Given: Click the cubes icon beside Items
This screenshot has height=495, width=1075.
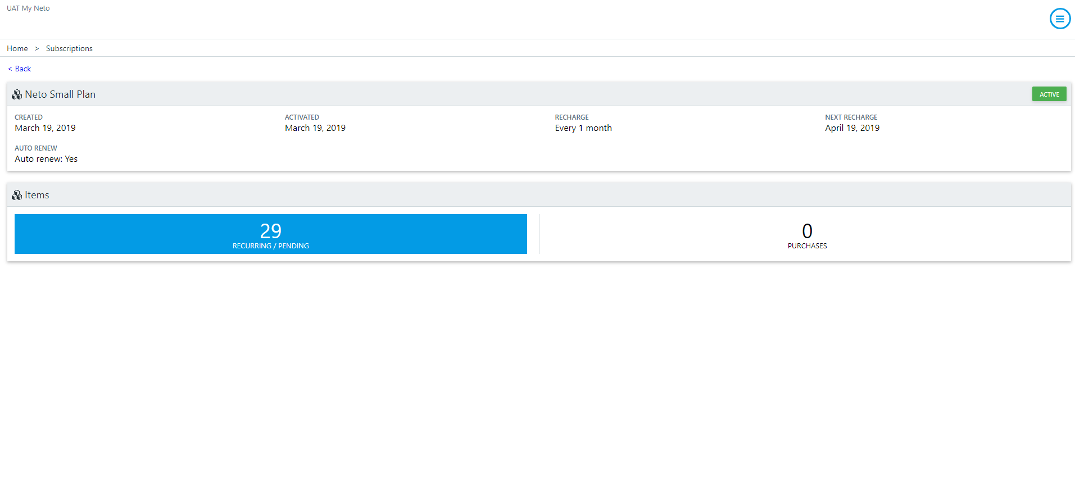Looking at the screenshot, I should (x=17, y=195).
